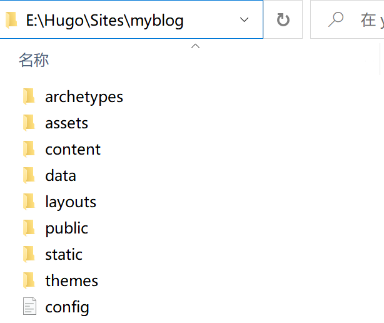
Task: Refresh the current folder view
Action: [x=283, y=20]
